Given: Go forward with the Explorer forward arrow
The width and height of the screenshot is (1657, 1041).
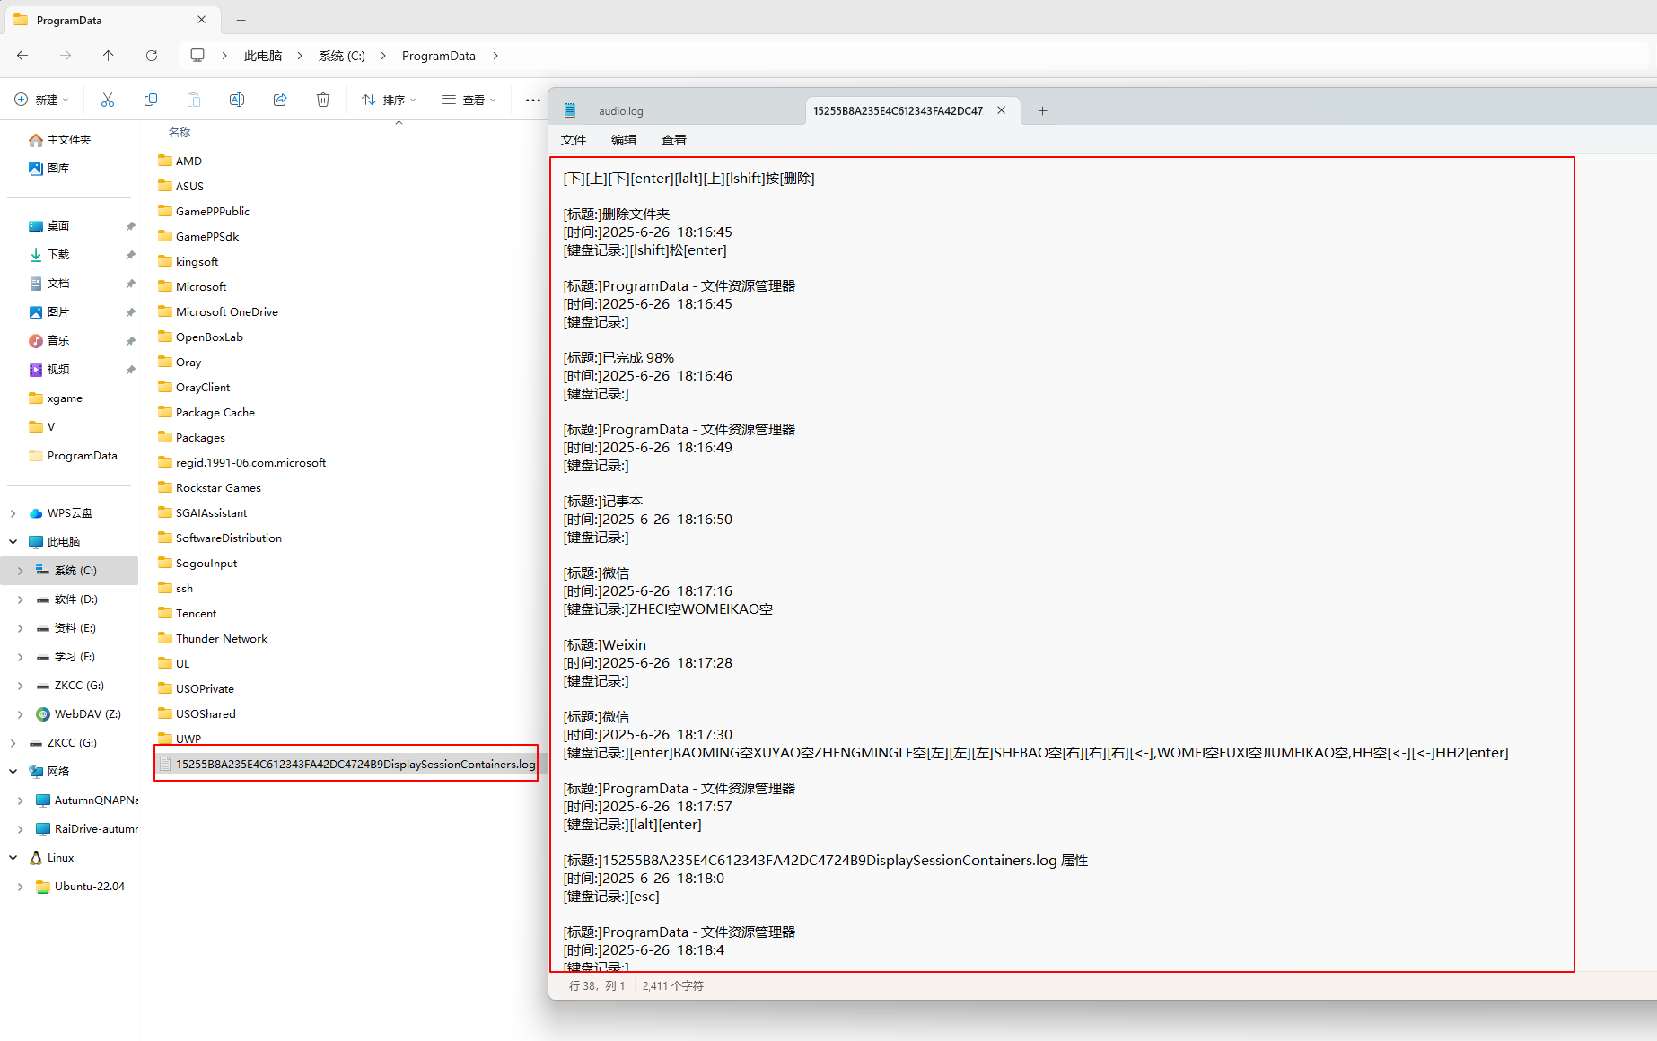Looking at the screenshot, I should (x=66, y=56).
